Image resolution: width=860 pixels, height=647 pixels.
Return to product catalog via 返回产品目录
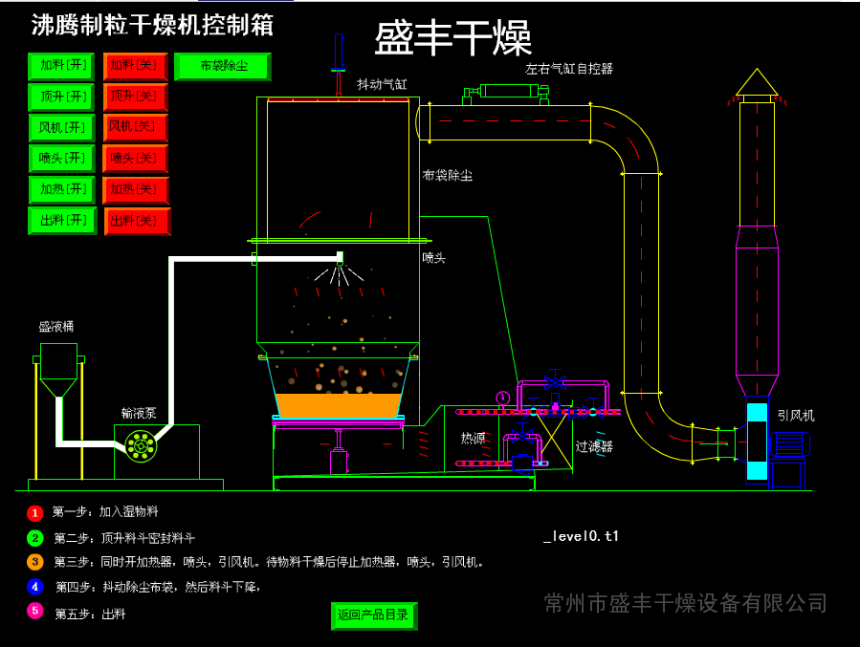pos(374,615)
